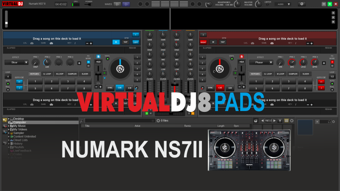340x191 pixels.
Task: Toggle the left deck M master button
Action: click(116, 42)
